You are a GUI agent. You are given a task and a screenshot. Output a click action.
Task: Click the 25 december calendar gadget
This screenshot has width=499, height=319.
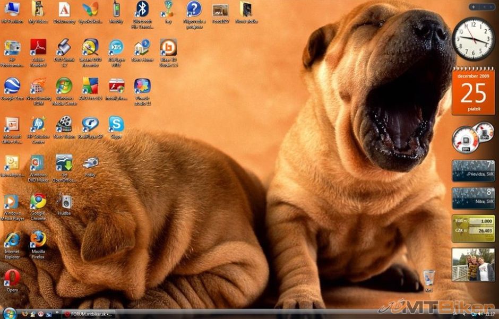(473, 93)
